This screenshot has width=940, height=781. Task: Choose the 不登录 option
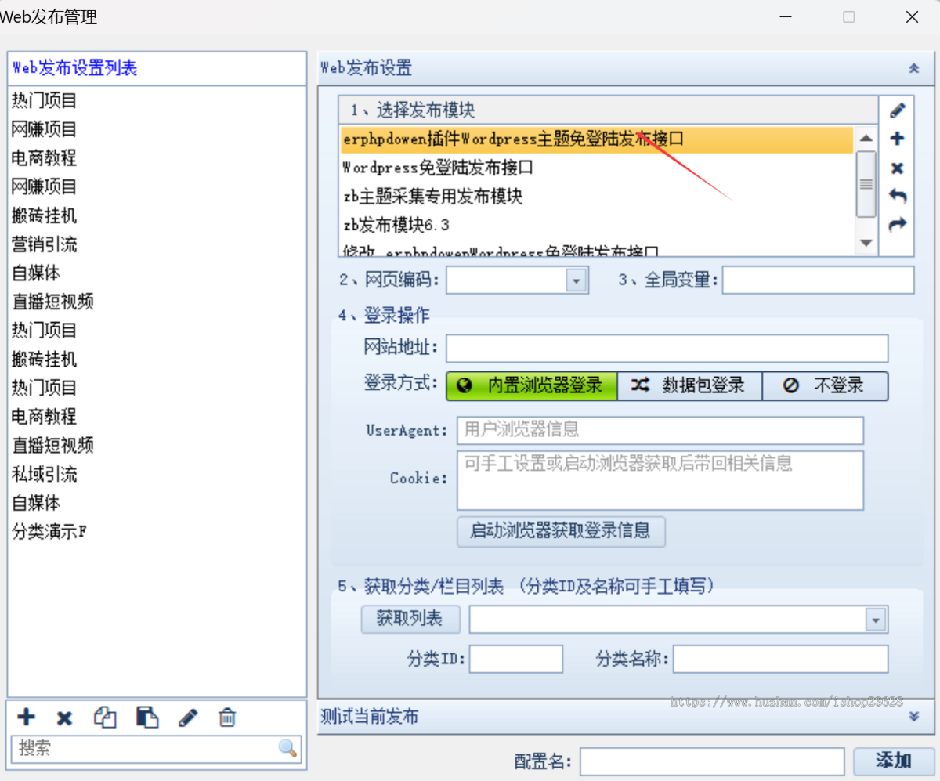(826, 386)
